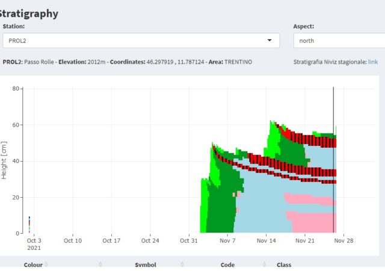Sort the table by Symbol column

tap(146, 265)
